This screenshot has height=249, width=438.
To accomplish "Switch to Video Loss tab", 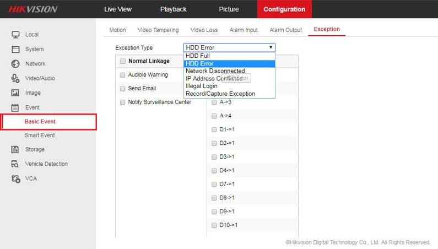I will [x=204, y=30].
